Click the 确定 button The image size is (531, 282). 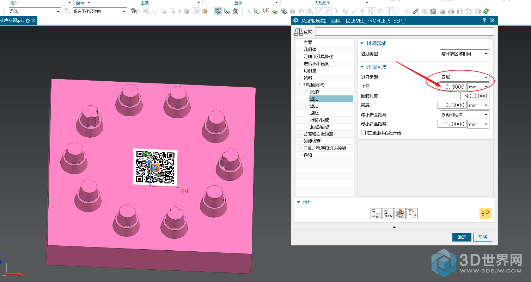pyautogui.click(x=462, y=237)
